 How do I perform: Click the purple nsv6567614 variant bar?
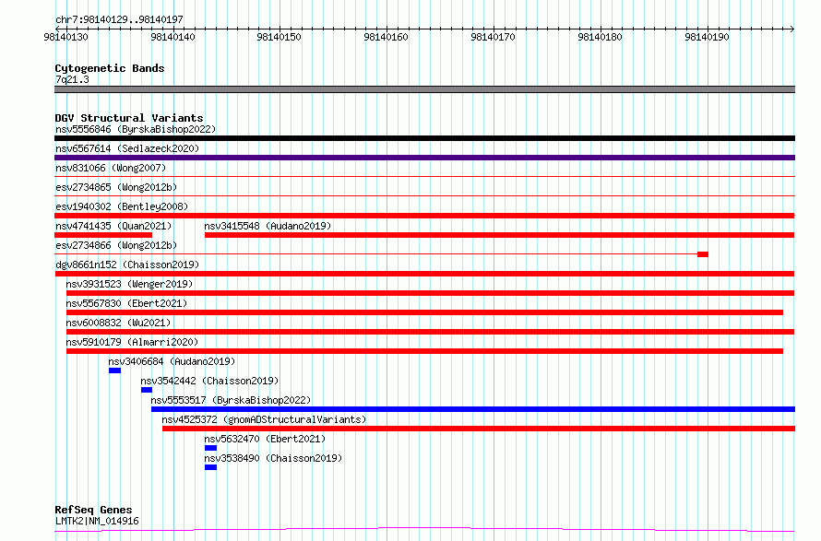tap(424, 158)
